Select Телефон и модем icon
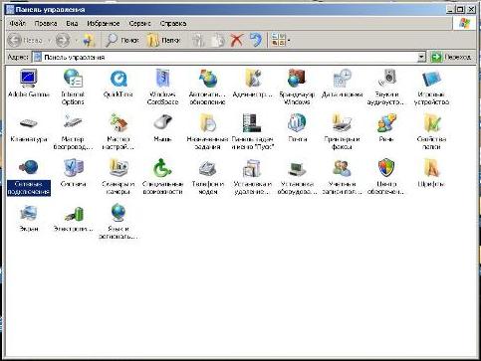Image resolution: width=481 pixels, height=361 pixels. [x=208, y=168]
